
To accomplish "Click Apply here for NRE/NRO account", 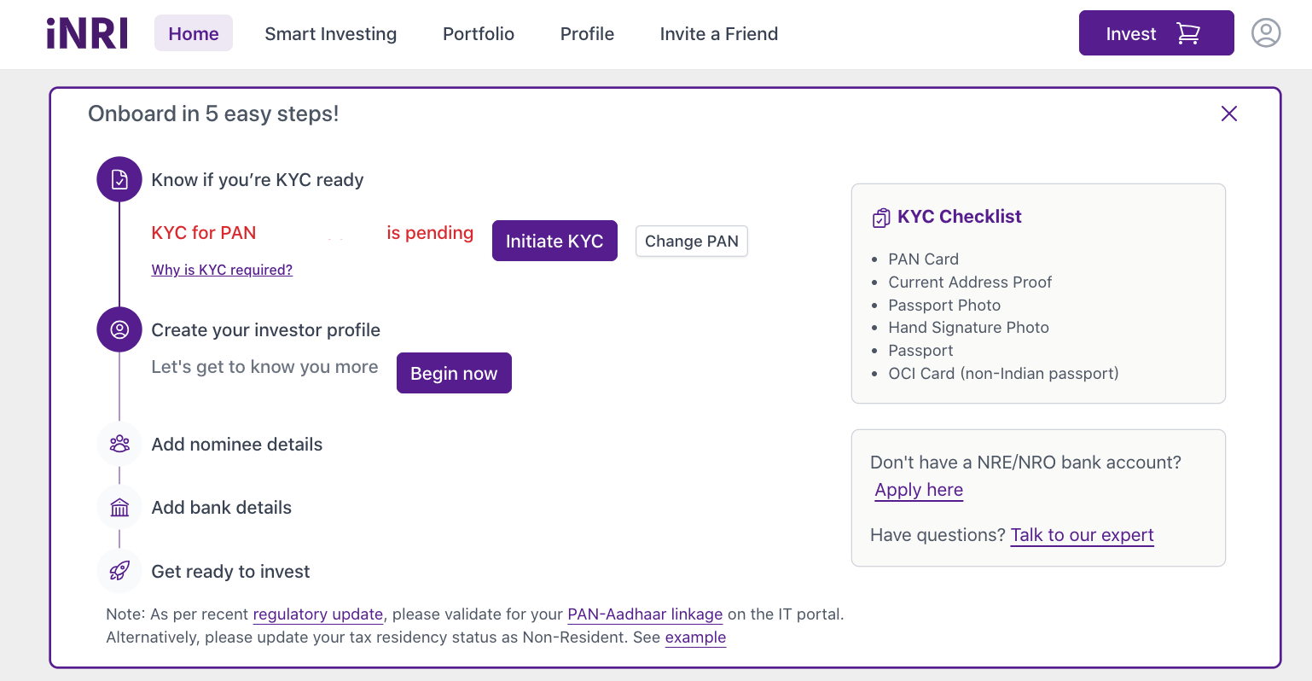I will pos(919,490).
